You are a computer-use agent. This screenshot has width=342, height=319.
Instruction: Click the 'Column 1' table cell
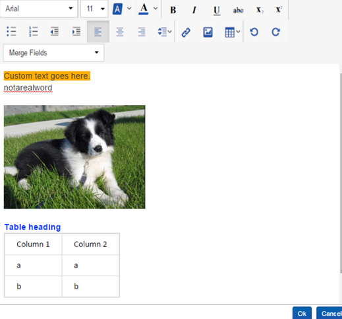[33, 244]
